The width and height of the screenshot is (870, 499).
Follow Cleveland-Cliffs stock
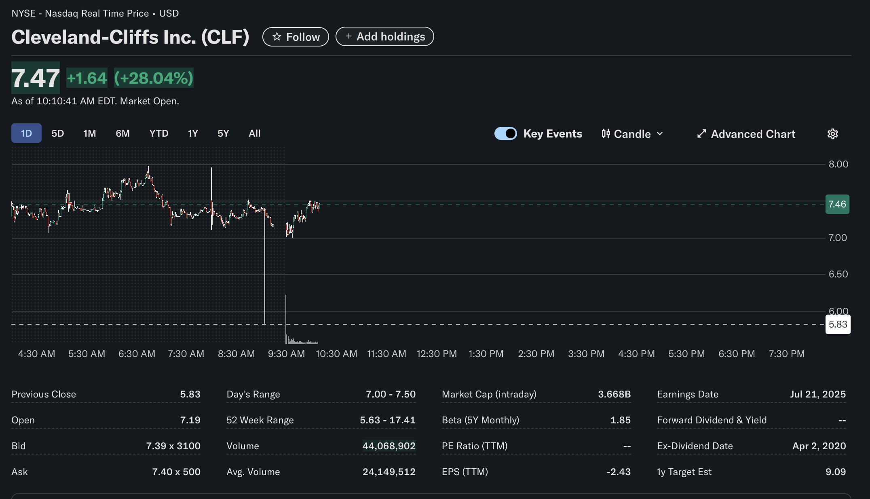(x=296, y=37)
